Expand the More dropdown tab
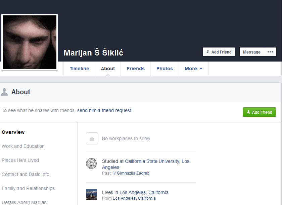Image resolution: width=282 pixels, height=205 pixels. pos(193,69)
